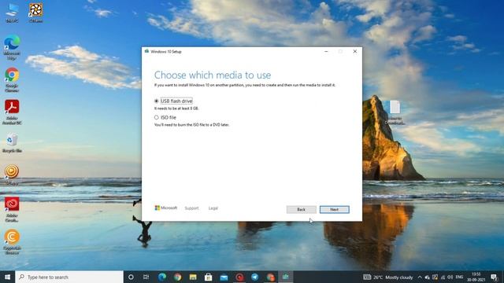504x283 pixels.
Task: Select the This PC desktop icon
Action: [x=12, y=13]
